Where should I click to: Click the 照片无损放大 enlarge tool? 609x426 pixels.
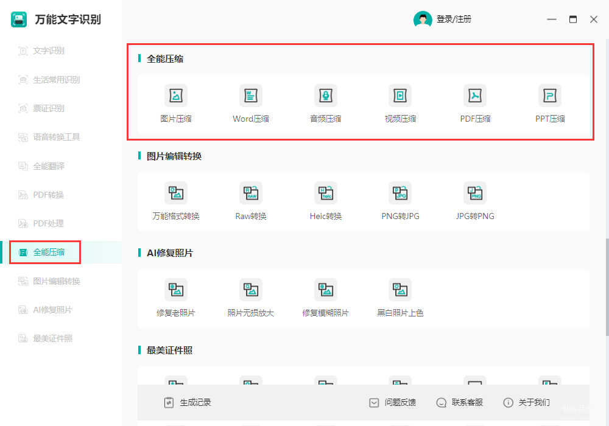[250, 290]
